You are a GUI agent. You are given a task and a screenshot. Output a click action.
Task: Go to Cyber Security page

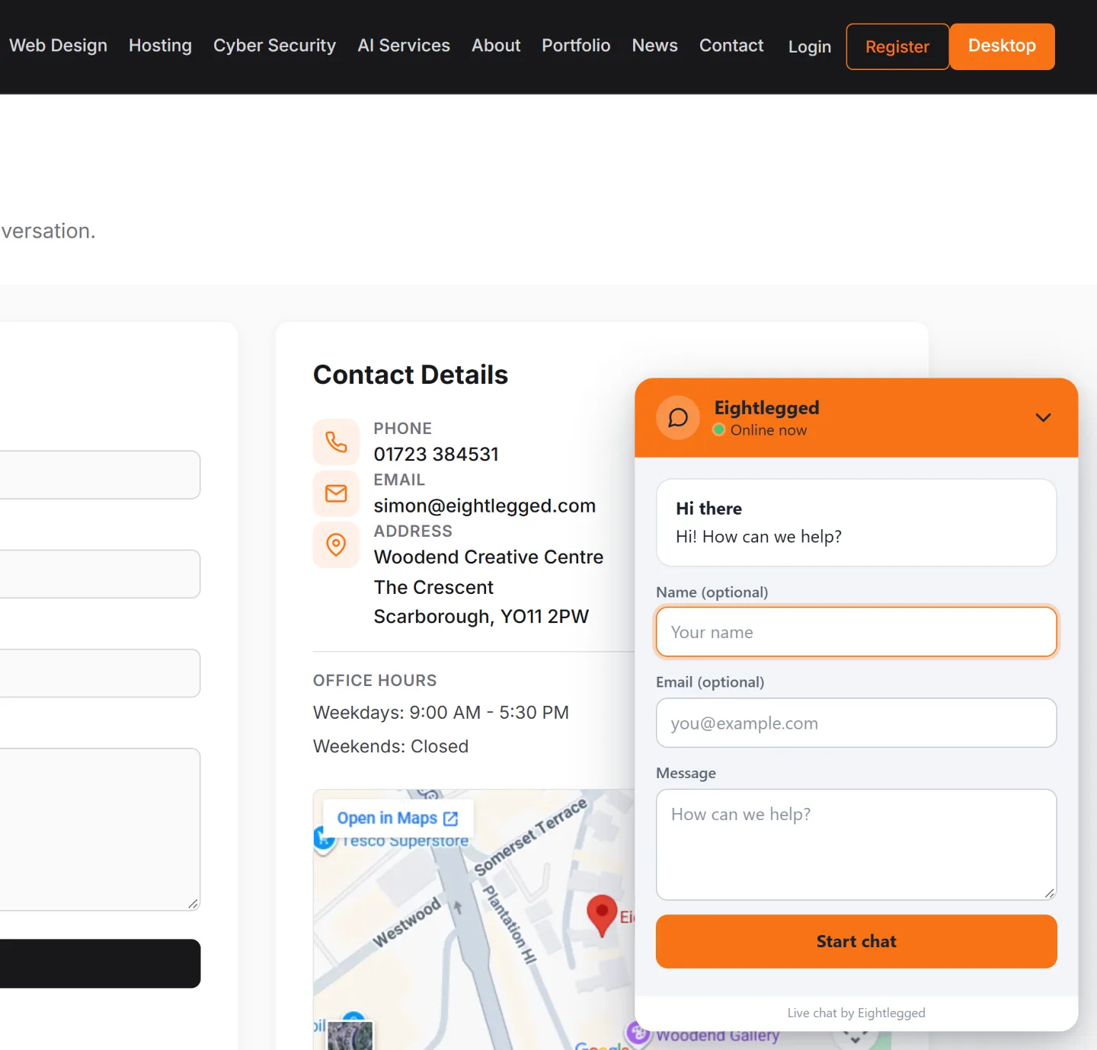coord(274,46)
